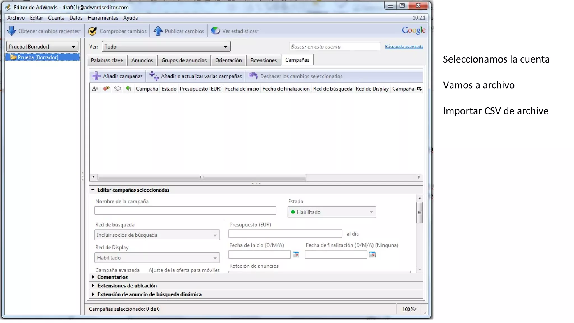Open the Archivo menu
The width and height of the screenshot is (574, 323).
coord(16,18)
